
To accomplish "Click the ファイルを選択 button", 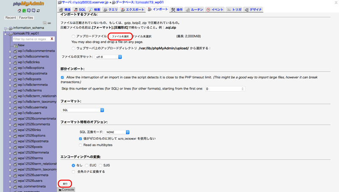I will (120, 36).
